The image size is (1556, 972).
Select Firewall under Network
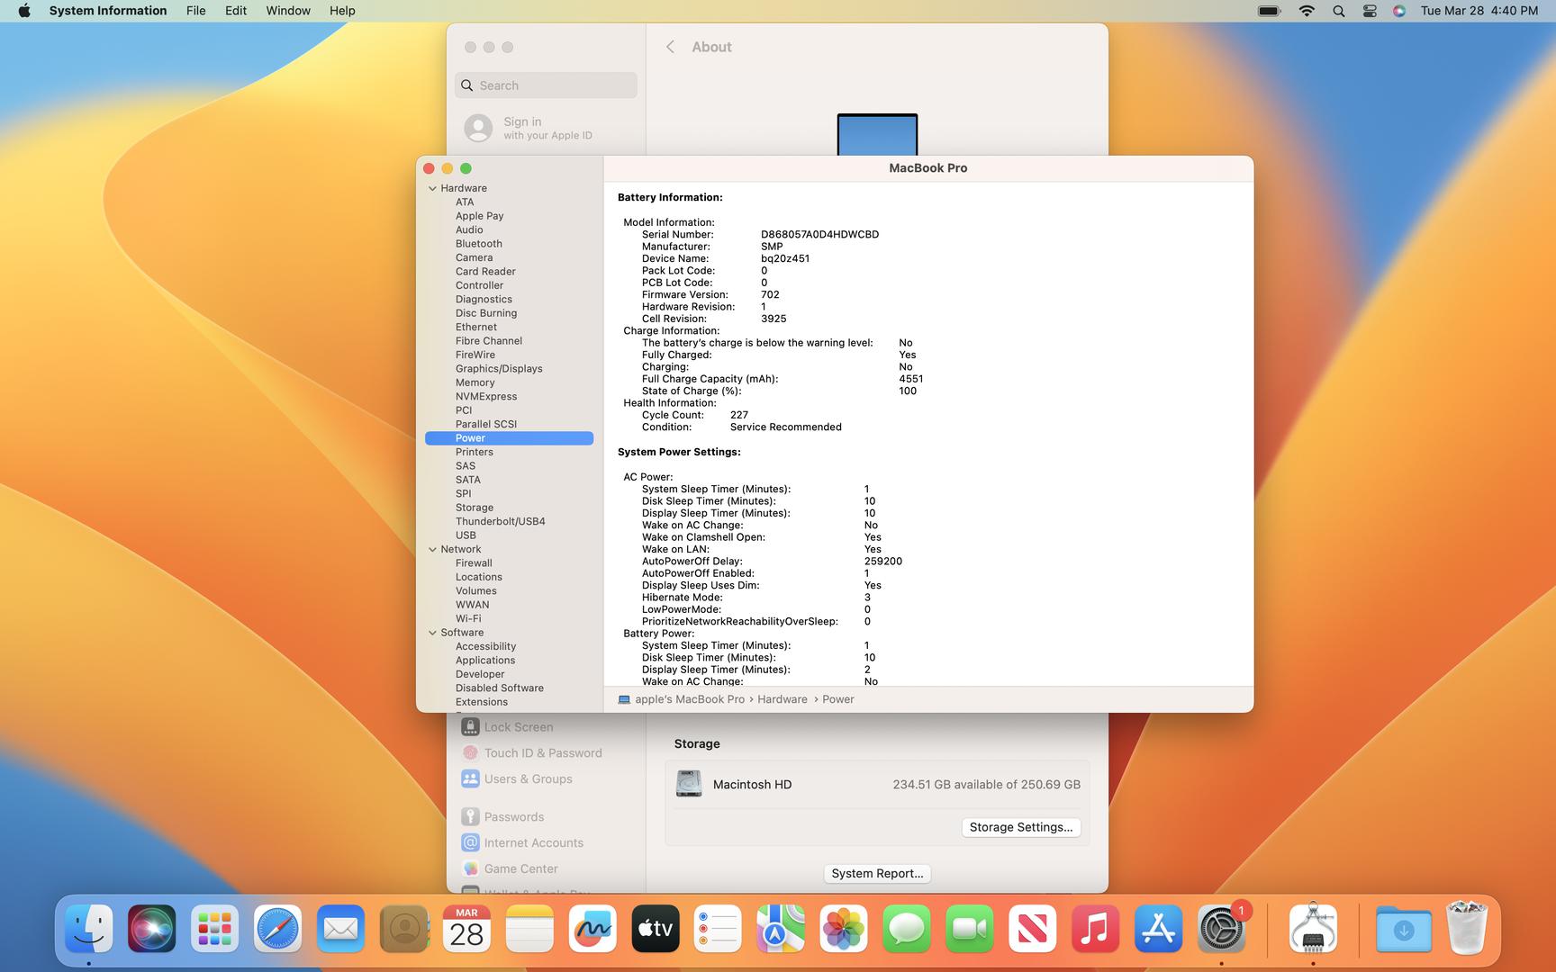(x=474, y=563)
